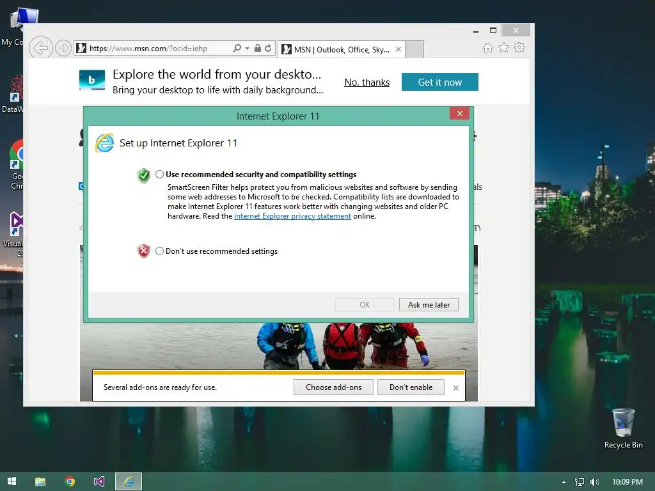This screenshot has height=491, width=655.
Task: Open Internet Explorer privacy statement link
Action: 292,216
